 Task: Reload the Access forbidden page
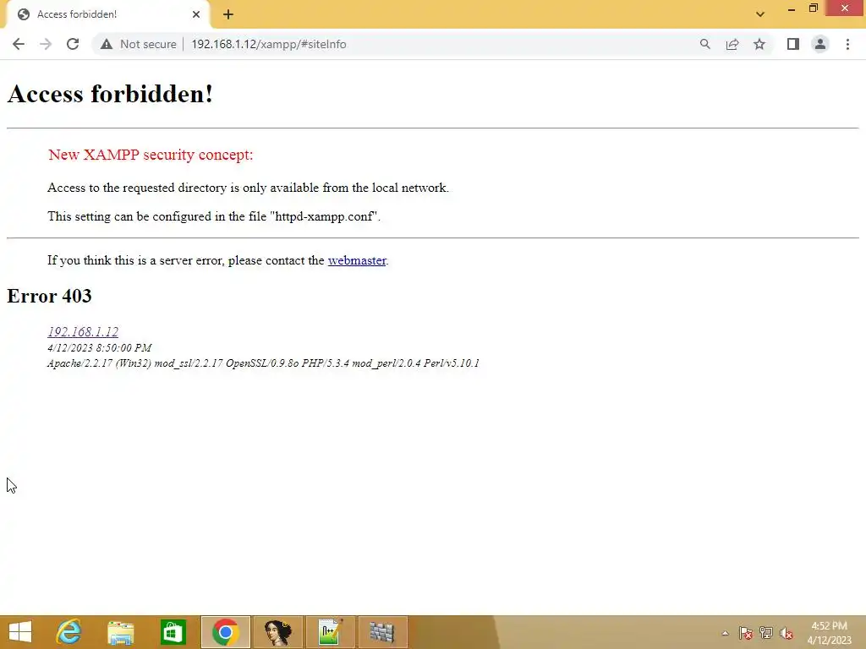tap(73, 44)
